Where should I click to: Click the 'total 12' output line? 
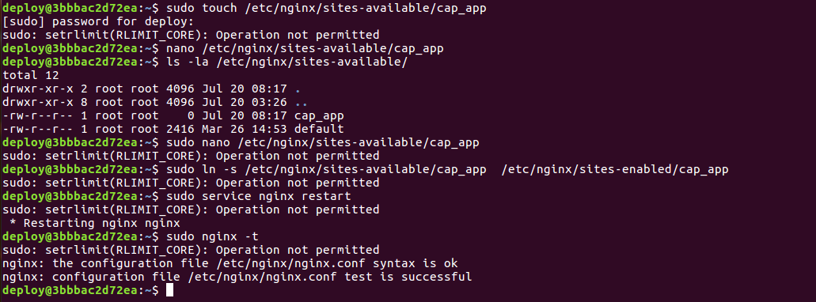[x=31, y=75]
